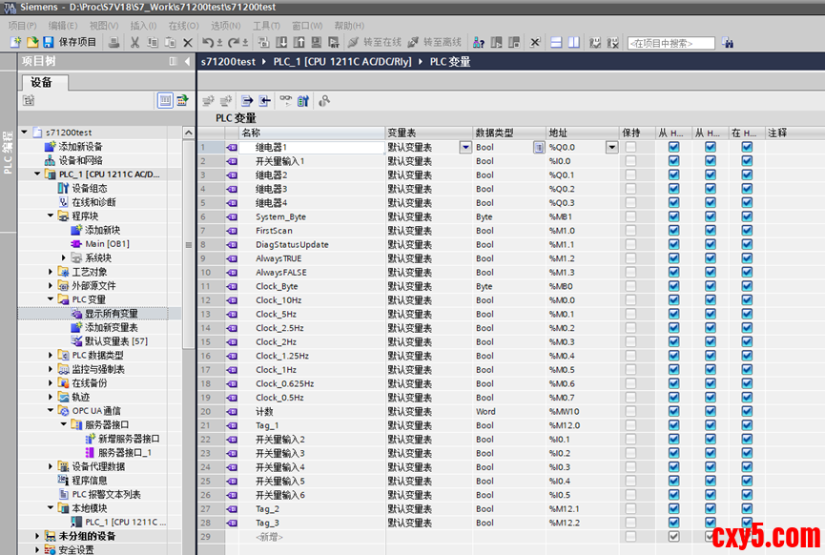Screen dimensions: 825x555
Task: Select the 设备 tab in project tree
Action: point(41,82)
